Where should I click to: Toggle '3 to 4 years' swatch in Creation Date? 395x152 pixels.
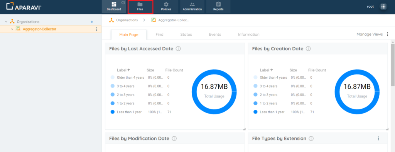(255, 86)
